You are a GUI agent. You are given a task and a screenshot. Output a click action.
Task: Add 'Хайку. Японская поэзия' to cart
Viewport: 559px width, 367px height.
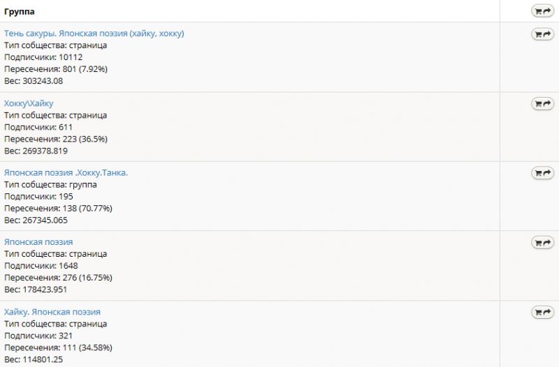542,312
